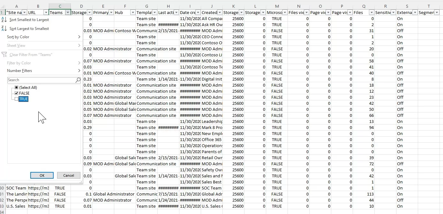Select column header K
The height and width of the screenshot is (214, 443).
[x=233, y=6]
